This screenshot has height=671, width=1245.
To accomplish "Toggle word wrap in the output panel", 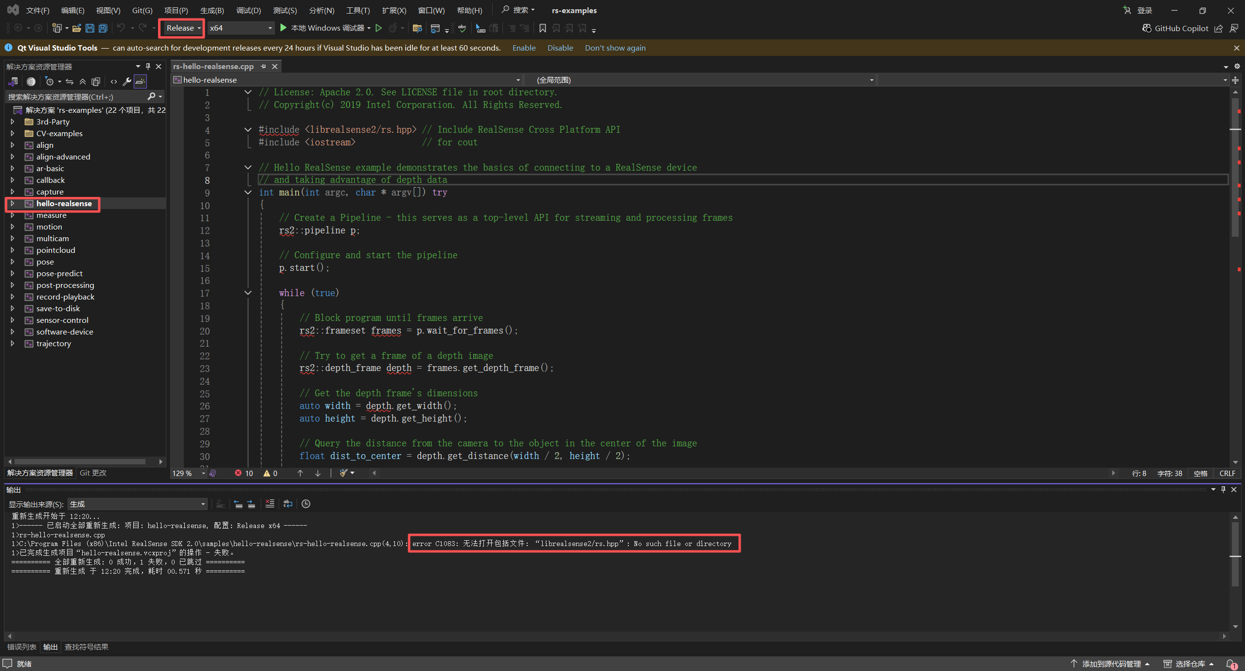I will coord(288,504).
